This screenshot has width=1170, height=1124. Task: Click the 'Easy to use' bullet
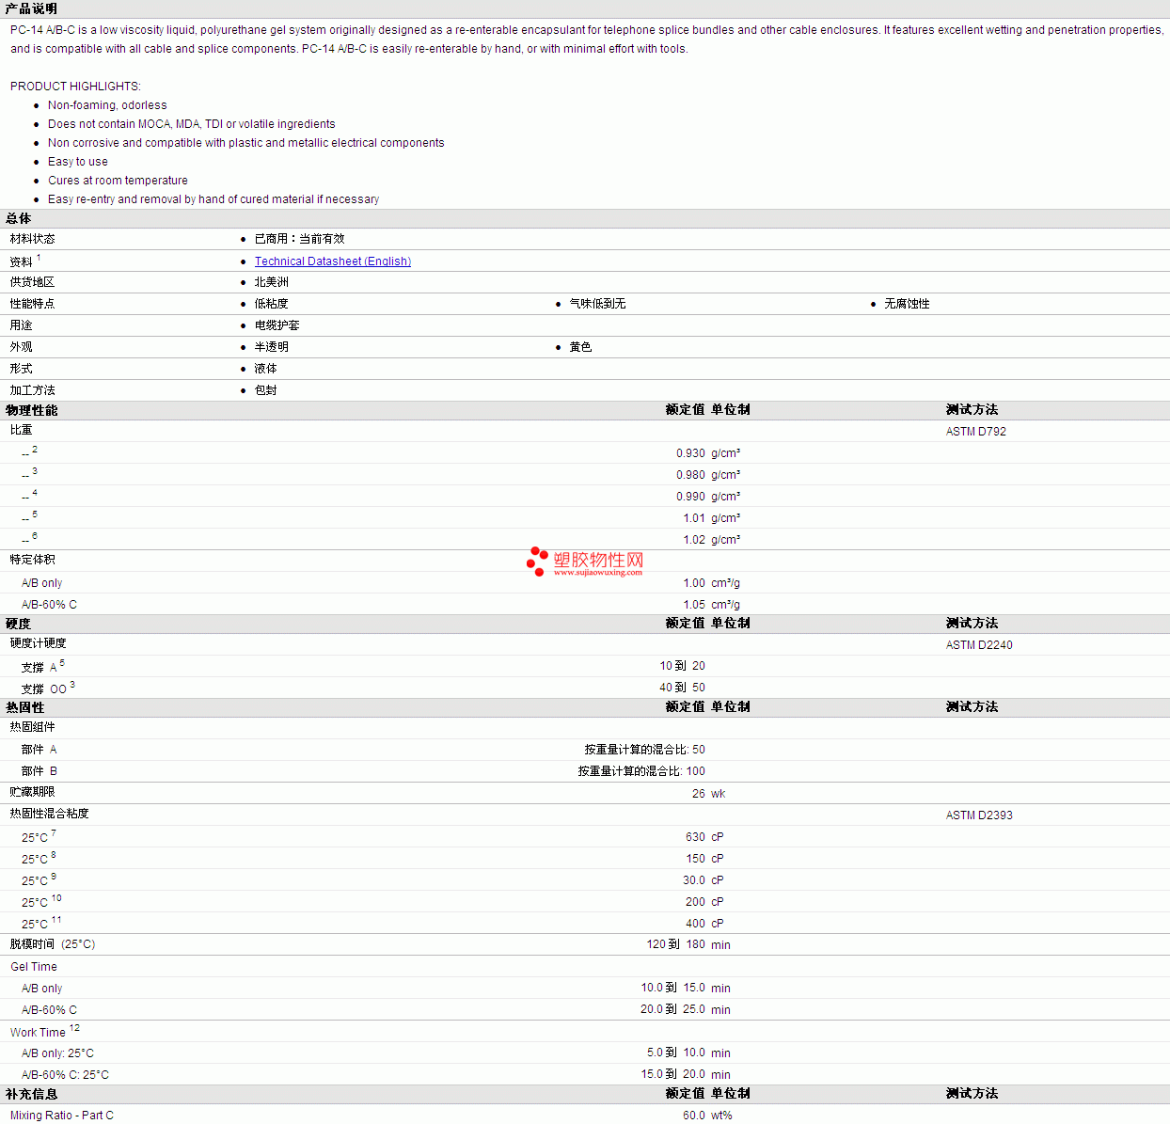tap(78, 162)
